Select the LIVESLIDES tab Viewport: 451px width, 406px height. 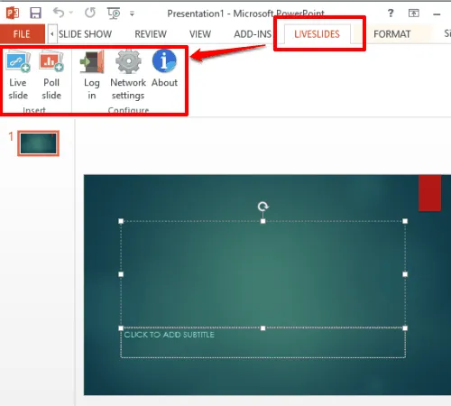[317, 34]
